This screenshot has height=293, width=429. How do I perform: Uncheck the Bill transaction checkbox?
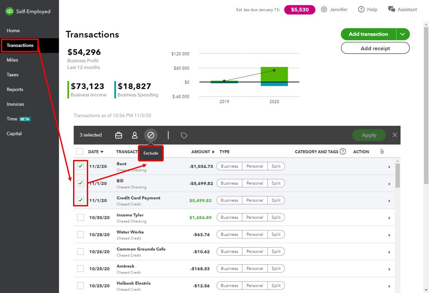click(80, 183)
